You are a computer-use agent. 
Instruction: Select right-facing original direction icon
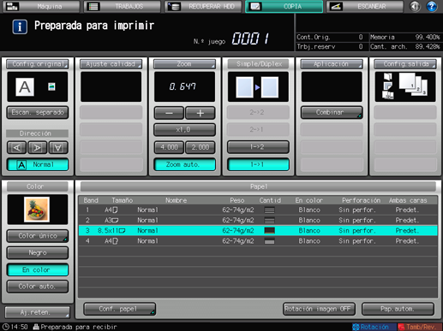tap(37, 147)
